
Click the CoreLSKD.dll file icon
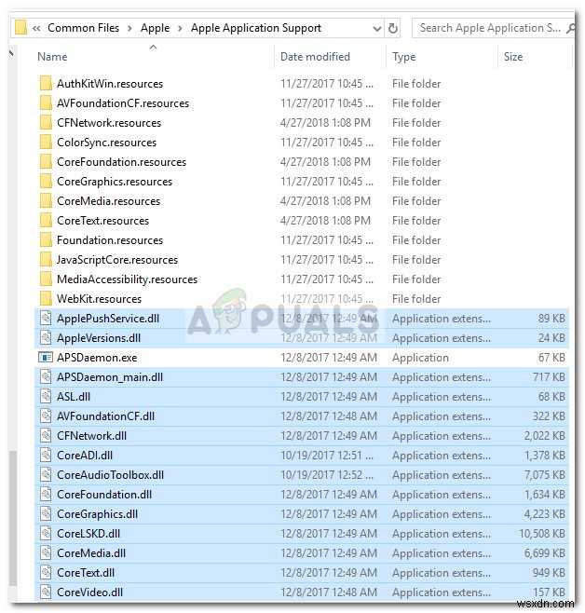46,533
